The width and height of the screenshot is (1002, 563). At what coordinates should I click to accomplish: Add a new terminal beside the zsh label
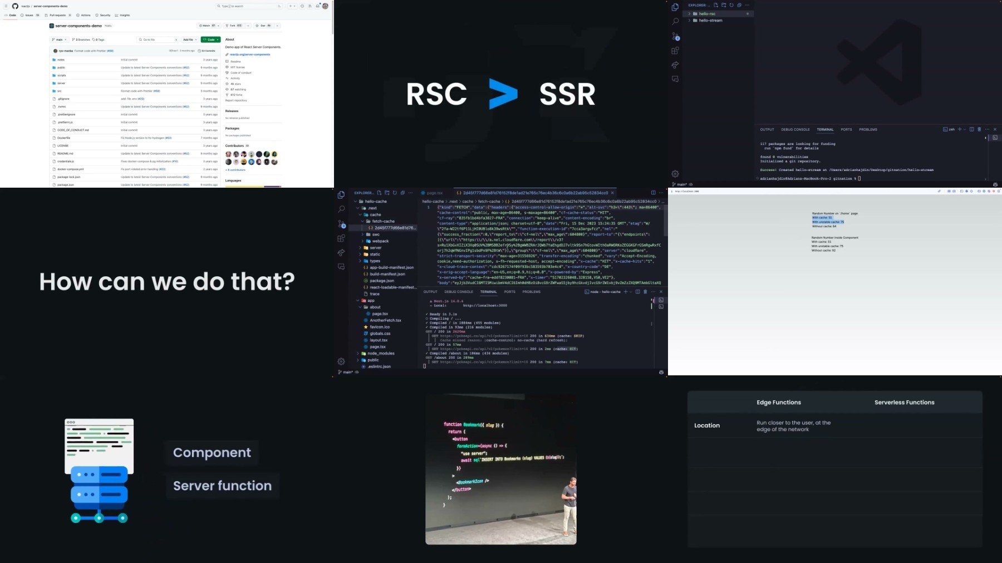(x=959, y=129)
